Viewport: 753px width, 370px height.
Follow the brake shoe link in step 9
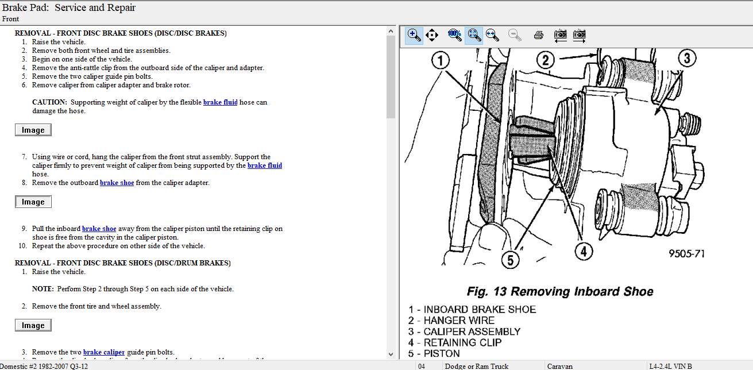(x=99, y=229)
